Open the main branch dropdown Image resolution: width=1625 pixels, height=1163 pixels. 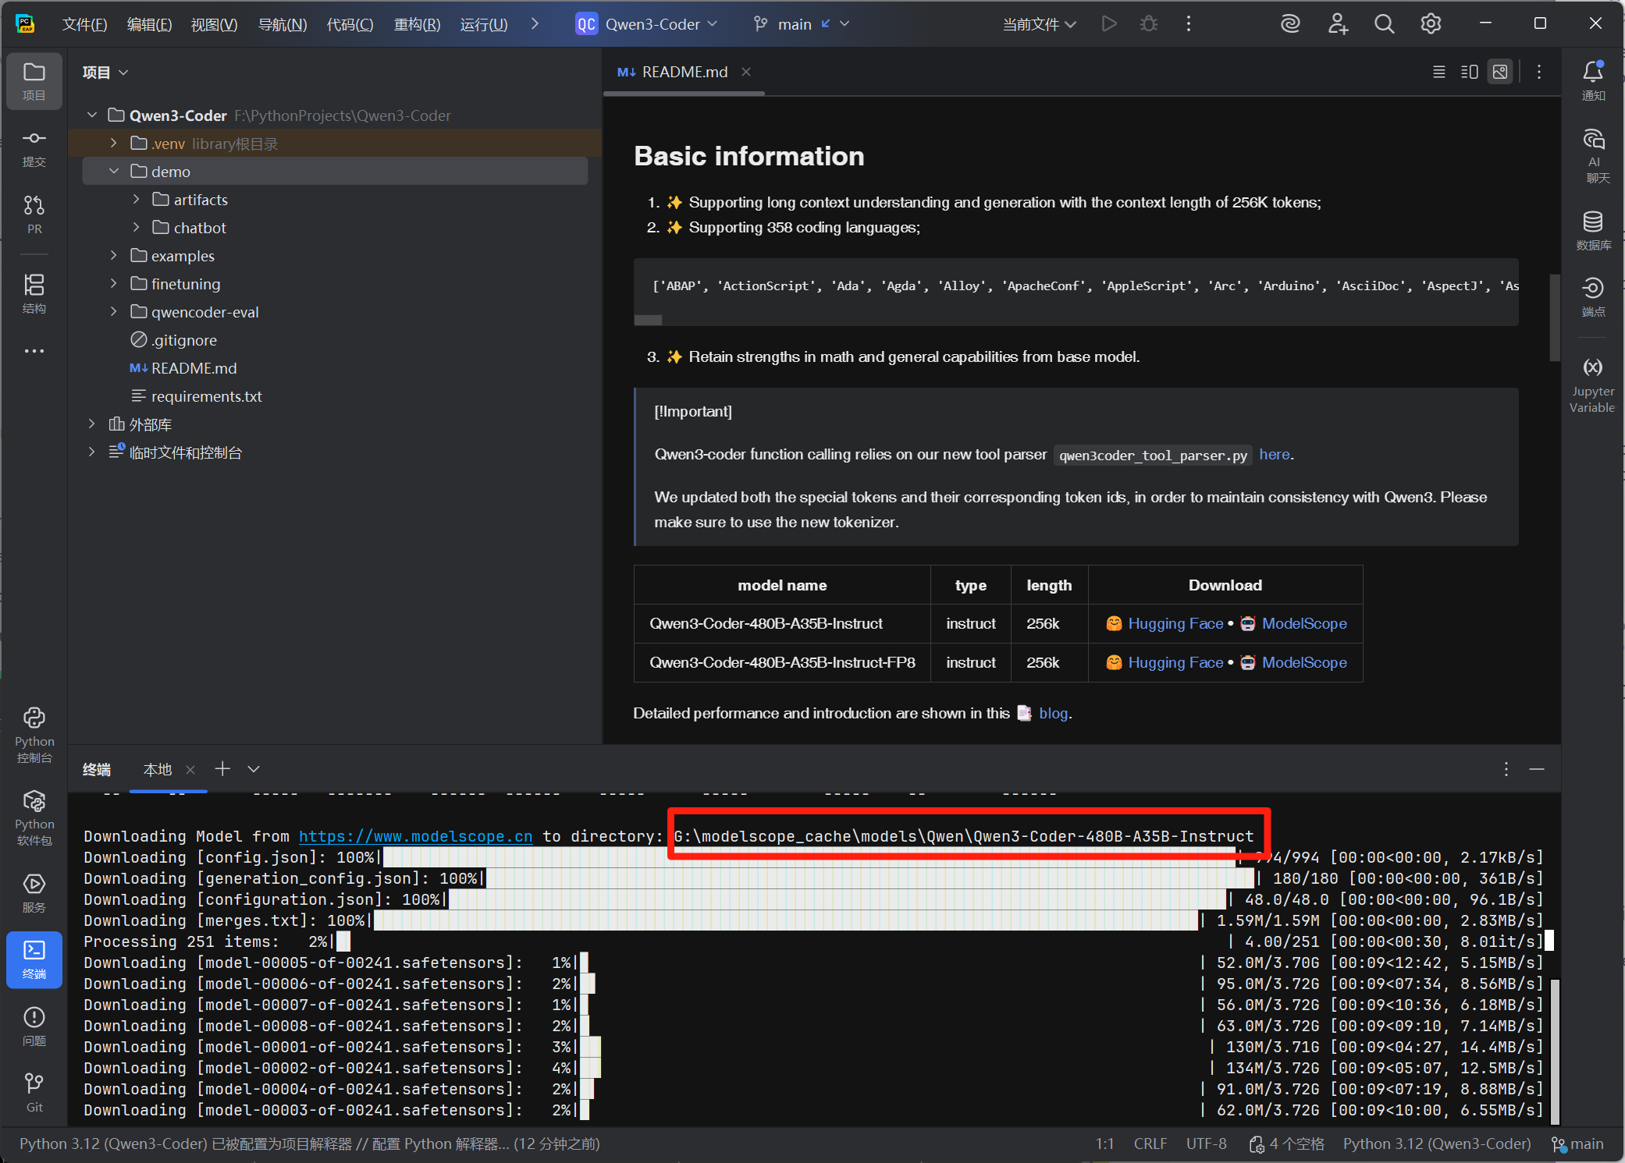click(x=801, y=24)
